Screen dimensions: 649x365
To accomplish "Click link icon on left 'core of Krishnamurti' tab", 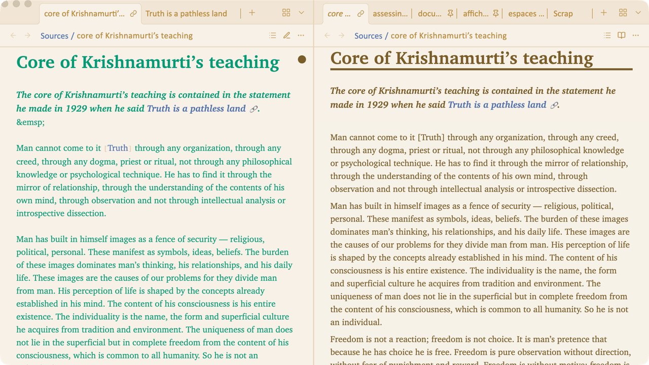I will click(133, 14).
